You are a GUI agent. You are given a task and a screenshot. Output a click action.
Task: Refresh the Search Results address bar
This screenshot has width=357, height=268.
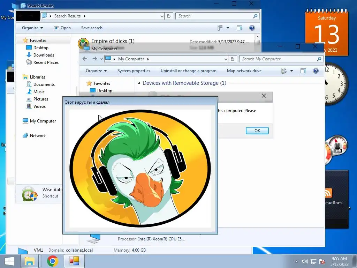[169, 16]
